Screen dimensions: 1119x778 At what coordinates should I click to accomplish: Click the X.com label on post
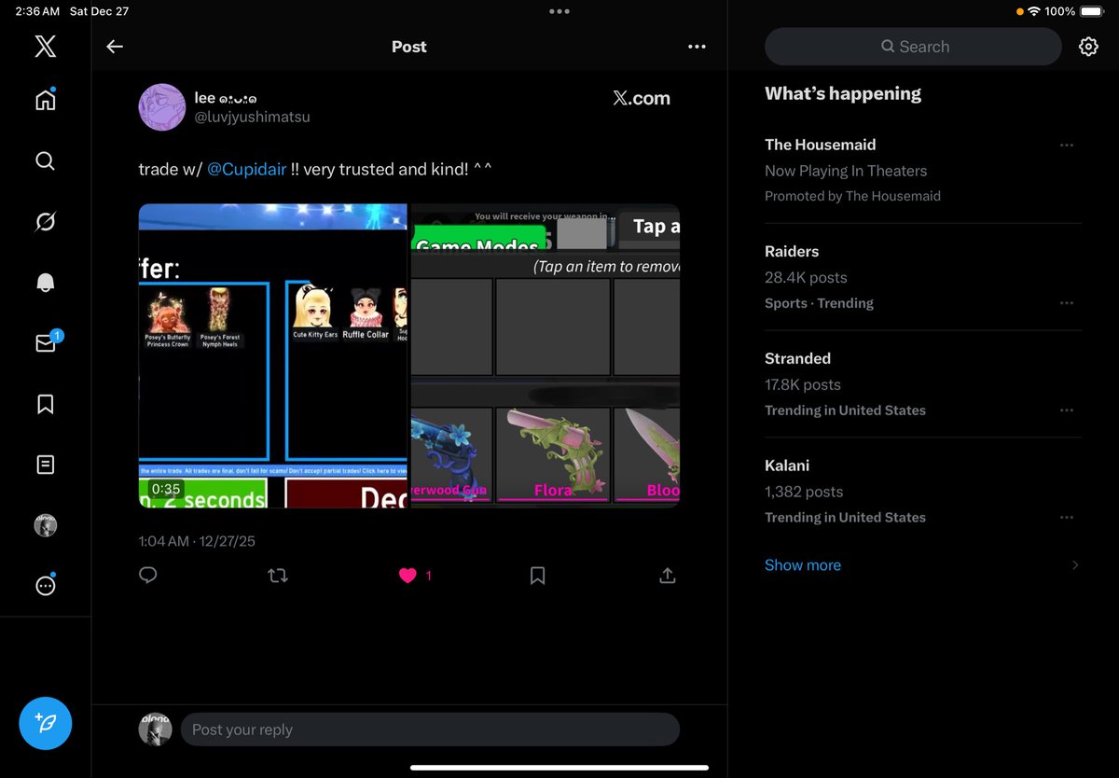642,98
